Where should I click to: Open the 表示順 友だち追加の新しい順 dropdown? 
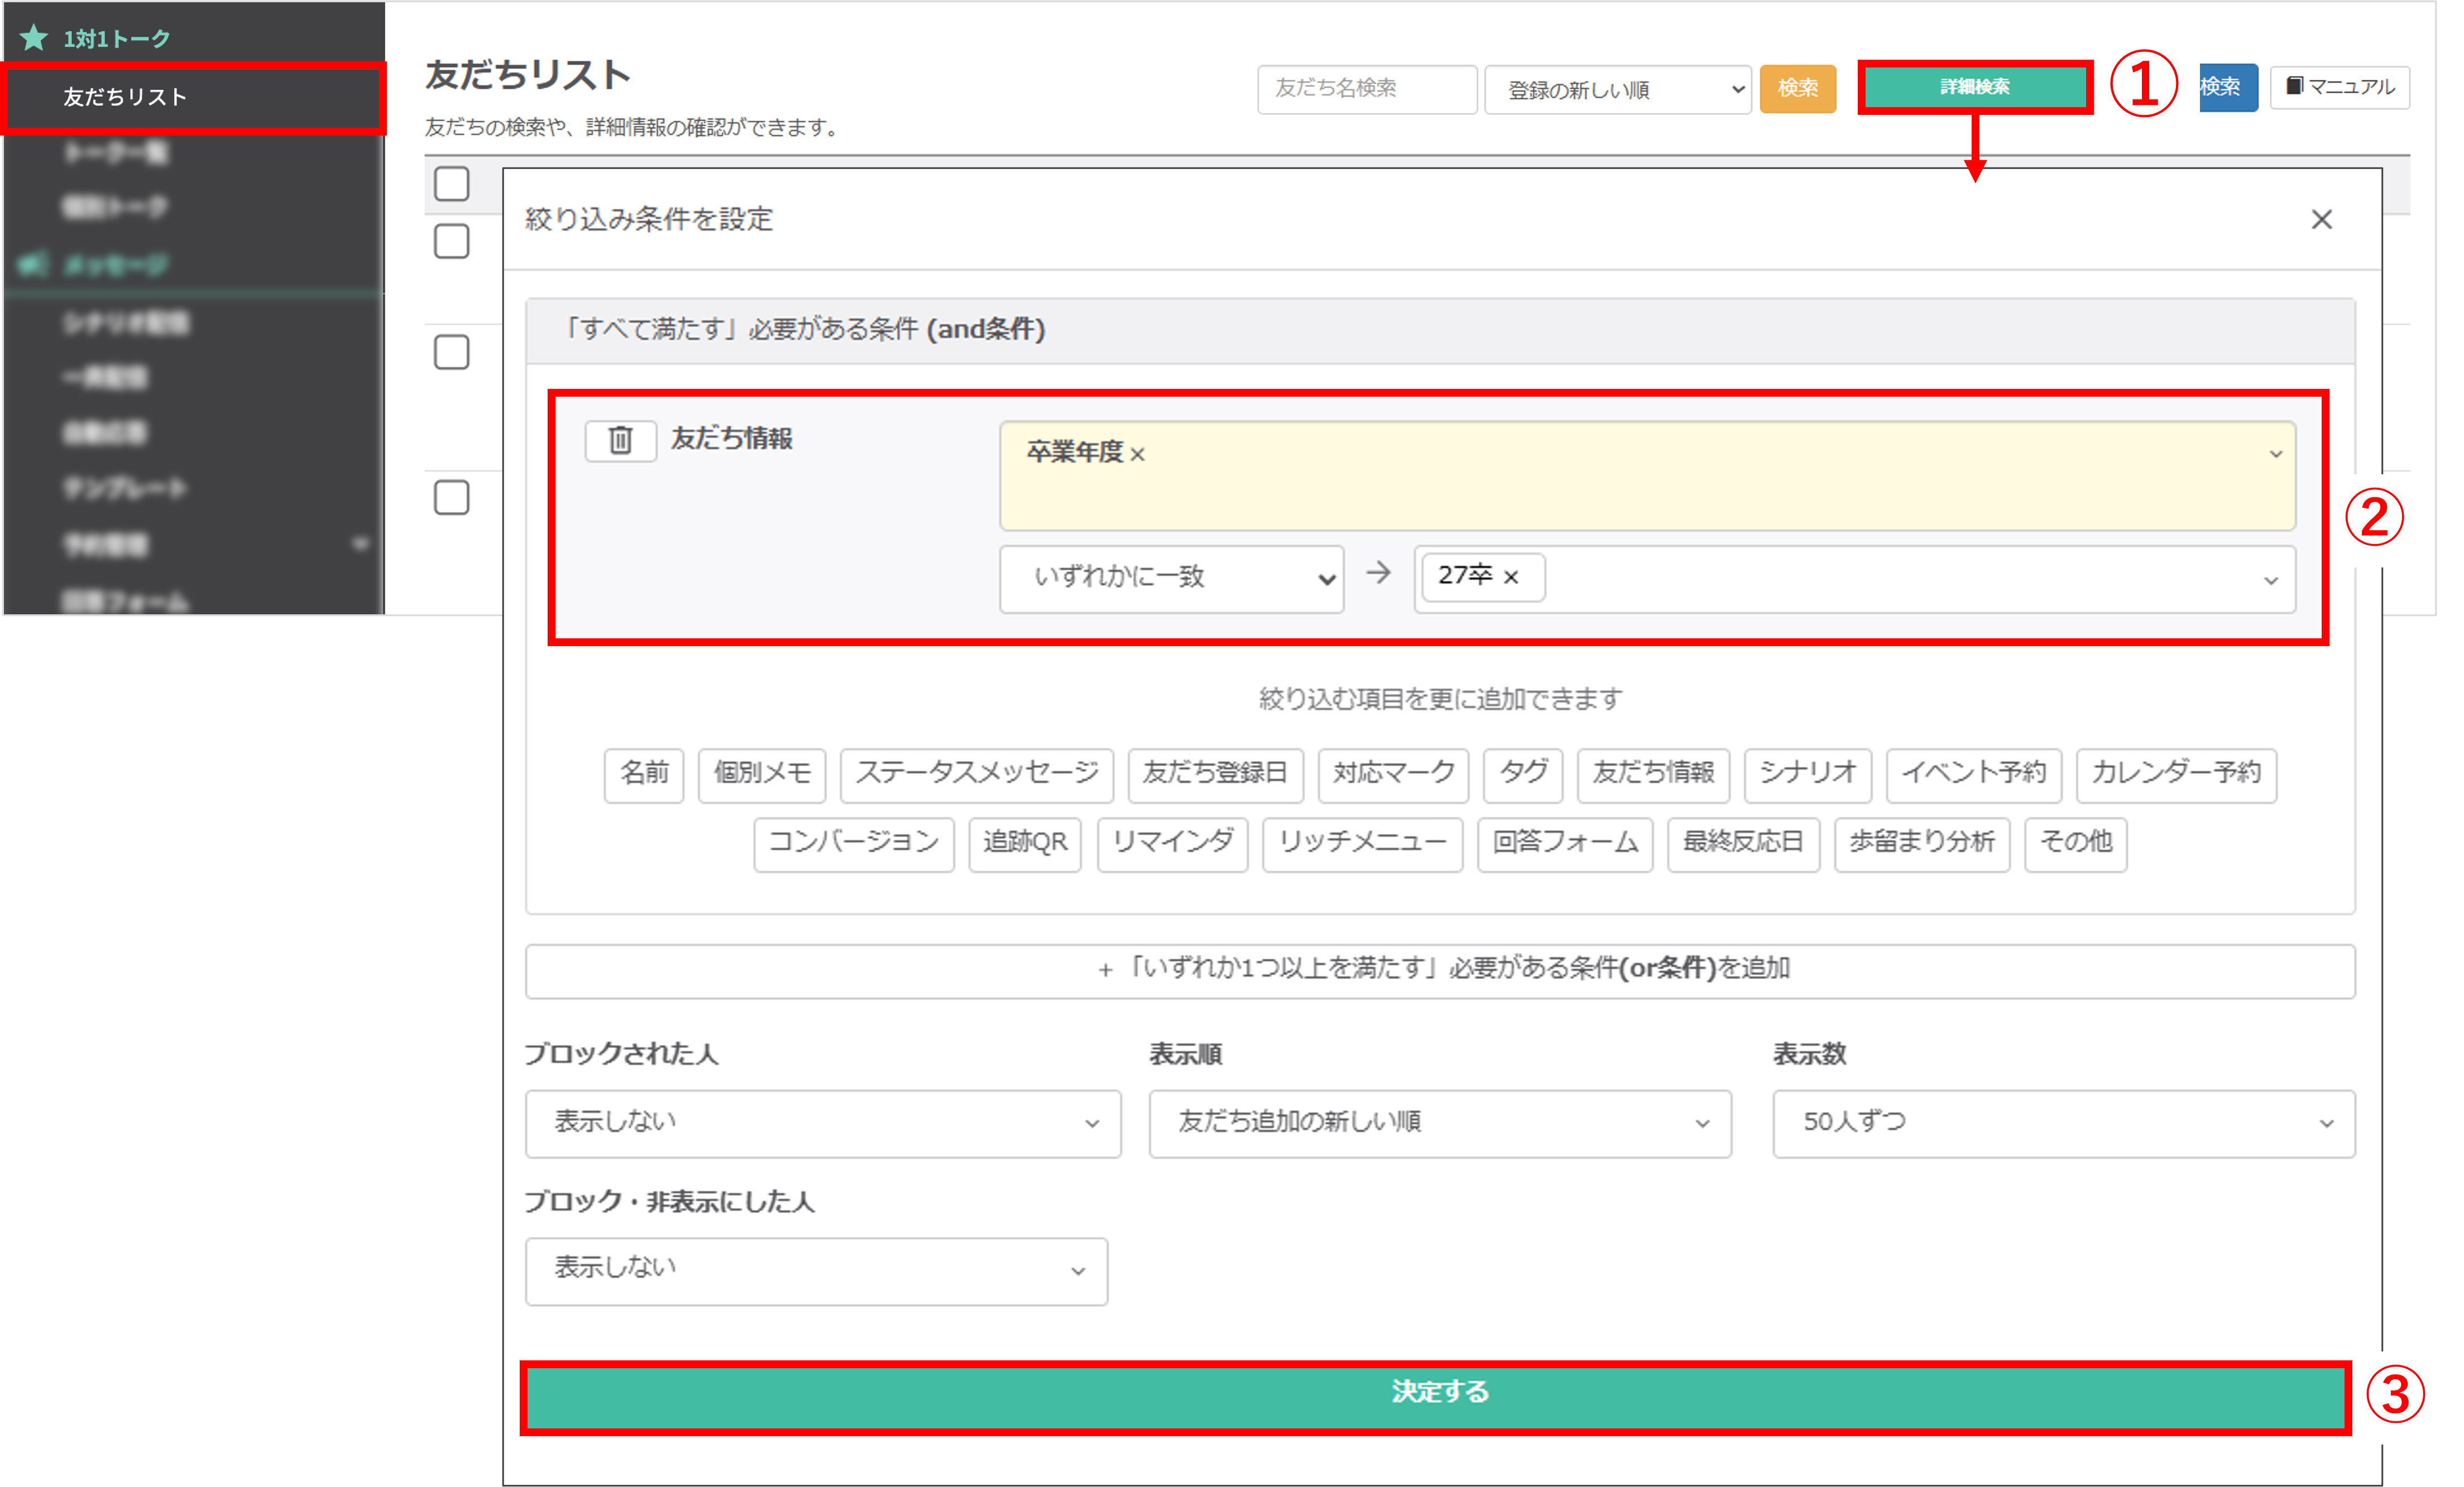click(1439, 1123)
